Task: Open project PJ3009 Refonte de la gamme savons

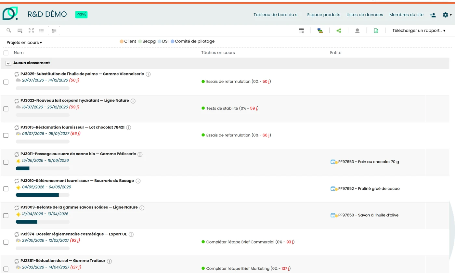Action: 79,207
